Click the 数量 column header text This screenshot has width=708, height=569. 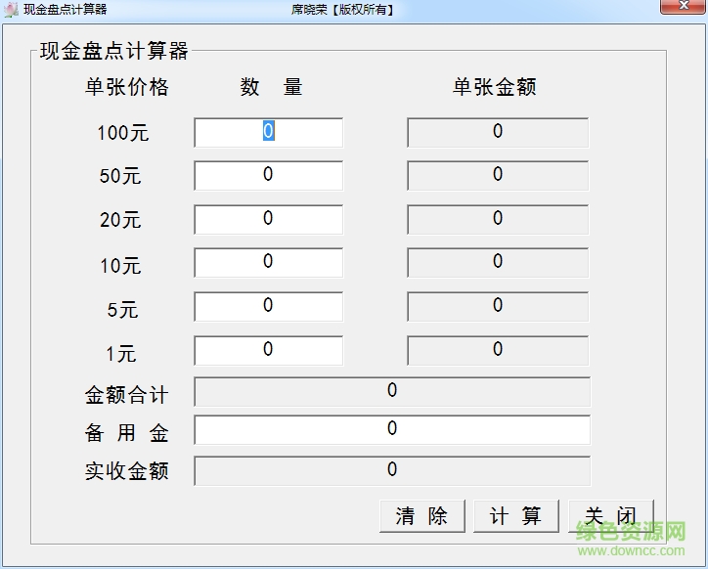(x=271, y=87)
